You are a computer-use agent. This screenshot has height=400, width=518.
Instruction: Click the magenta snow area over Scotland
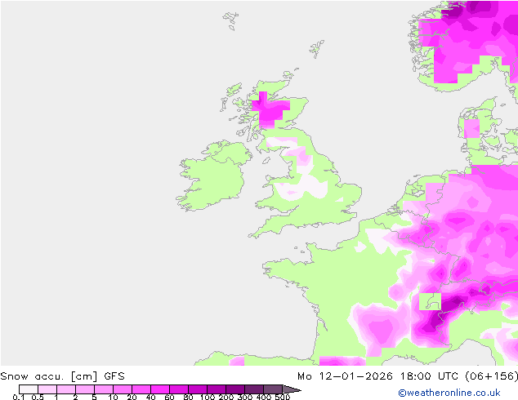point(270,110)
